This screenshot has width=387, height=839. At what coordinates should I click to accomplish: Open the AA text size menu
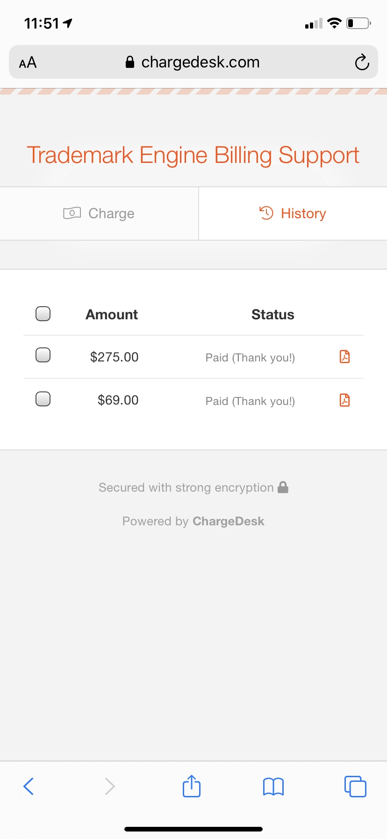pyautogui.click(x=28, y=62)
